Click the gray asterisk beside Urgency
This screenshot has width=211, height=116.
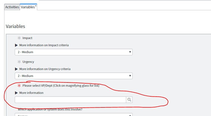pyautogui.click(x=19, y=62)
